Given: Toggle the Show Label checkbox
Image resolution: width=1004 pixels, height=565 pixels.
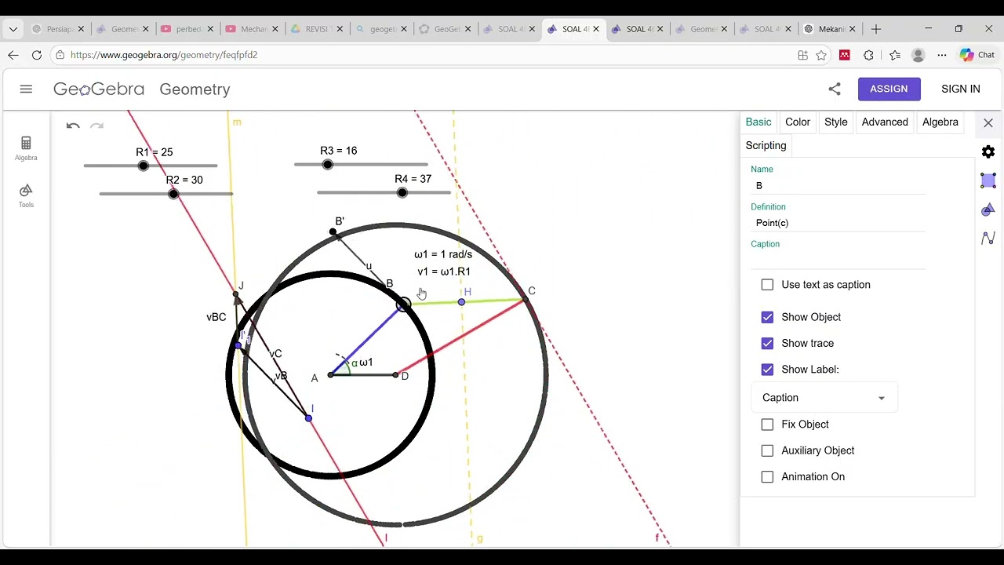Looking at the screenshot, I should (x=767, y=370).
